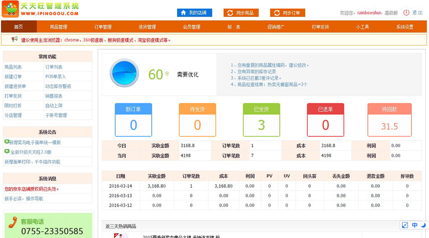Toggle the checkbox icon in the IME bar

[405, 225]
